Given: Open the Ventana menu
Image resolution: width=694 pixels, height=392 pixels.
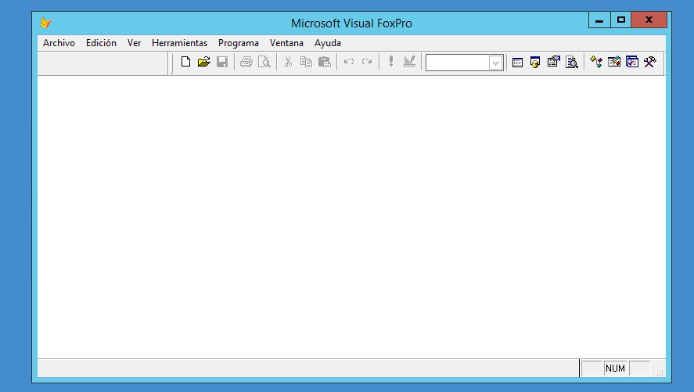Looking at the screenshot, I should click(x=286, y=43).
